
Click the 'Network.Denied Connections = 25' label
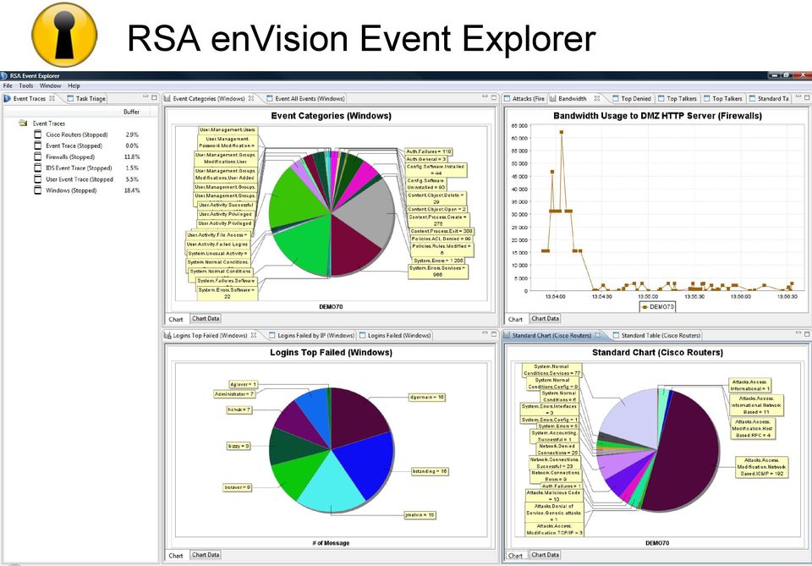click(557, 449)
